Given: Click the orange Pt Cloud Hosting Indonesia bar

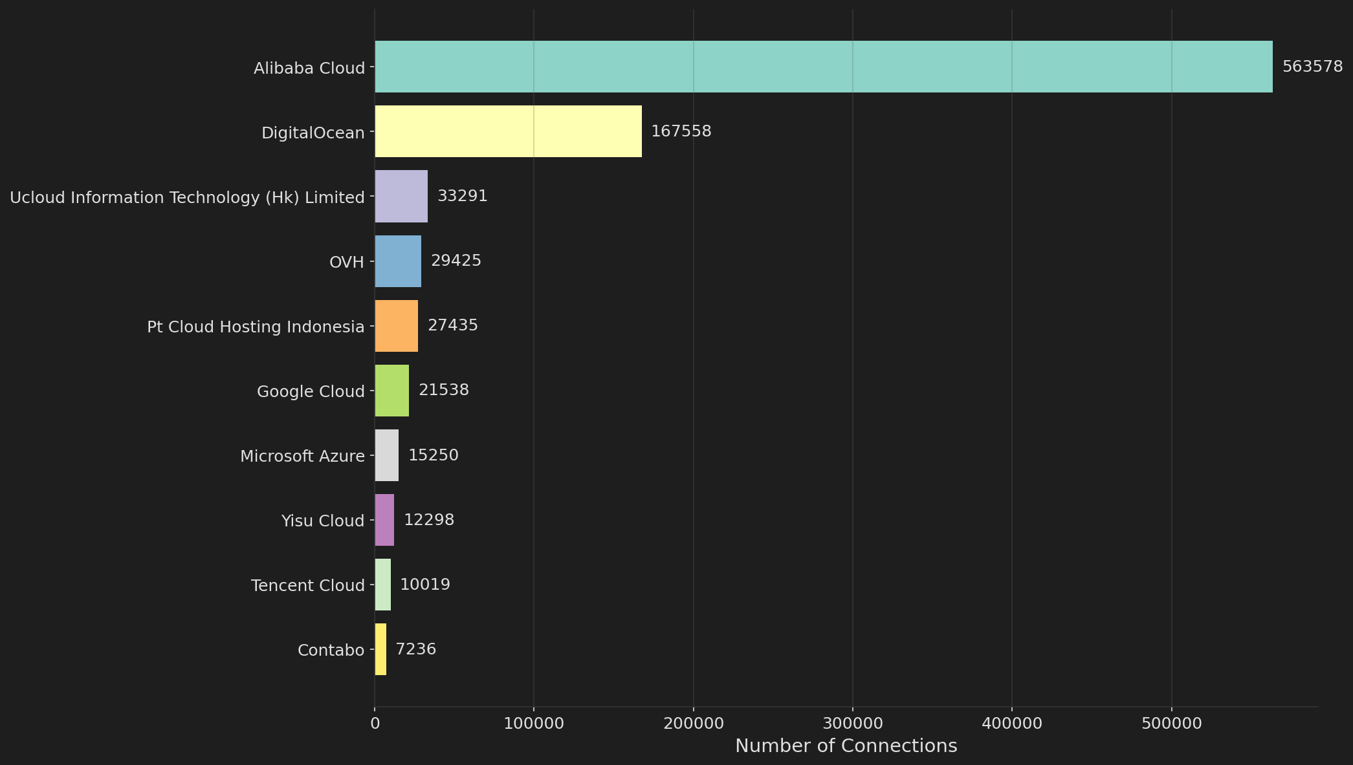Looking at the screenshot, I should click(x=396, y=326).
